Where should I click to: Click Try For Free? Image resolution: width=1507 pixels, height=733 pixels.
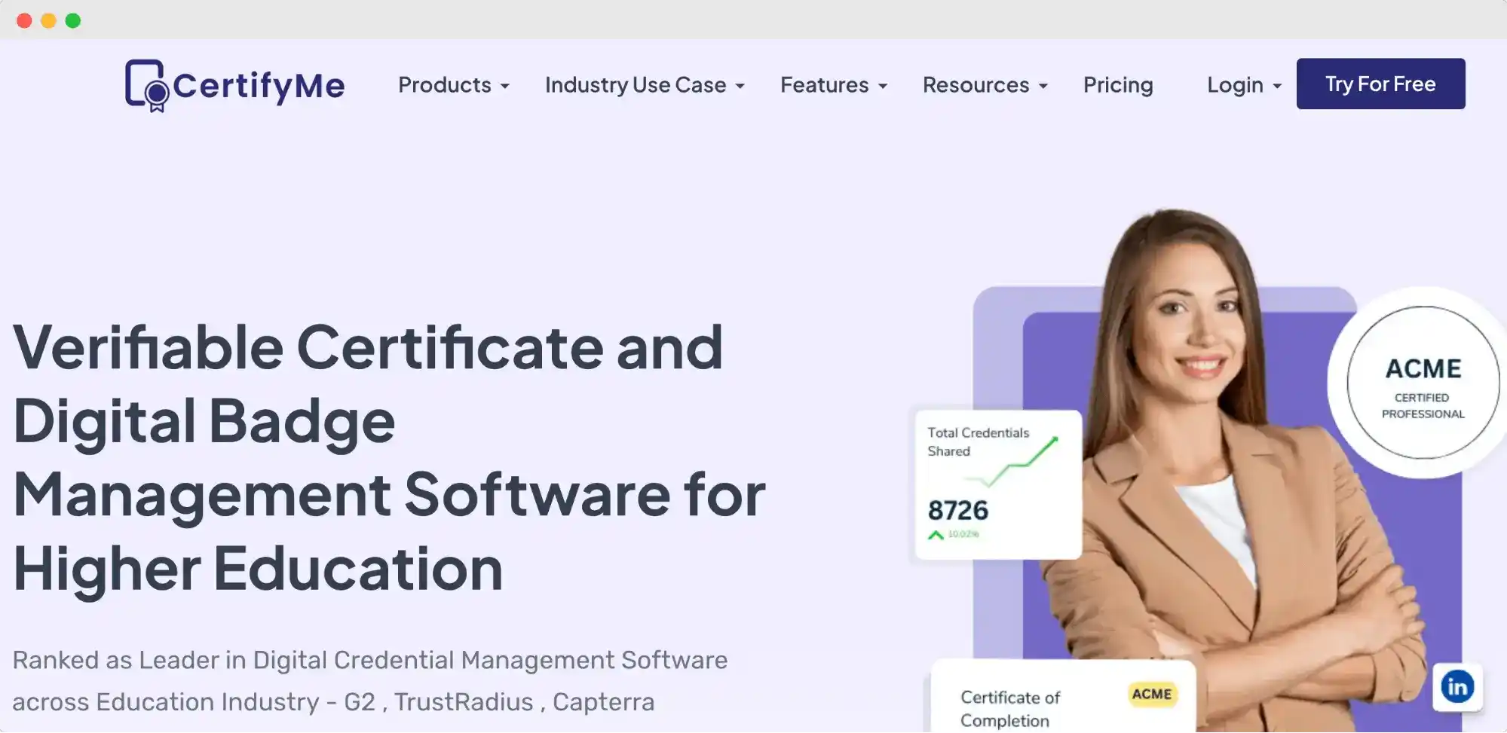[x=1380, y=84]
